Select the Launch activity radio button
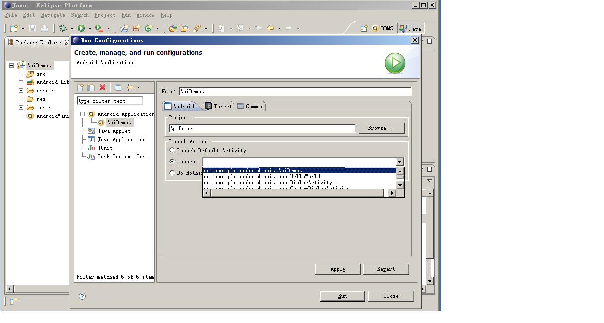Image resolution: width=604 pixels, height=323 pixels. point(172,161)
